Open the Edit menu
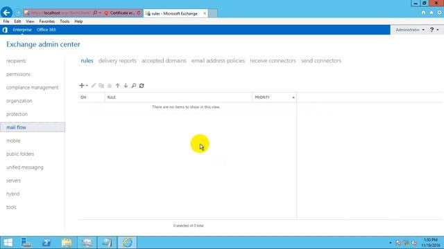This screenshot has width=444, height=249. point(17,21)
